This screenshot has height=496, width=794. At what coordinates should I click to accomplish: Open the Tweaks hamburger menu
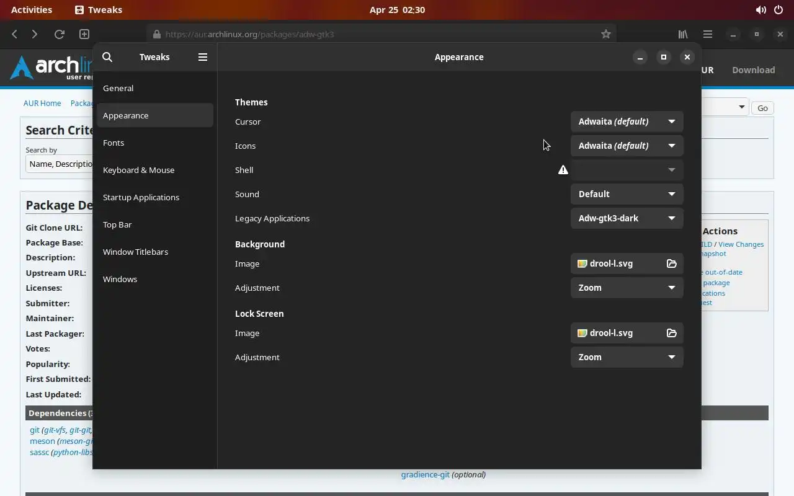(x=202, y=57)
